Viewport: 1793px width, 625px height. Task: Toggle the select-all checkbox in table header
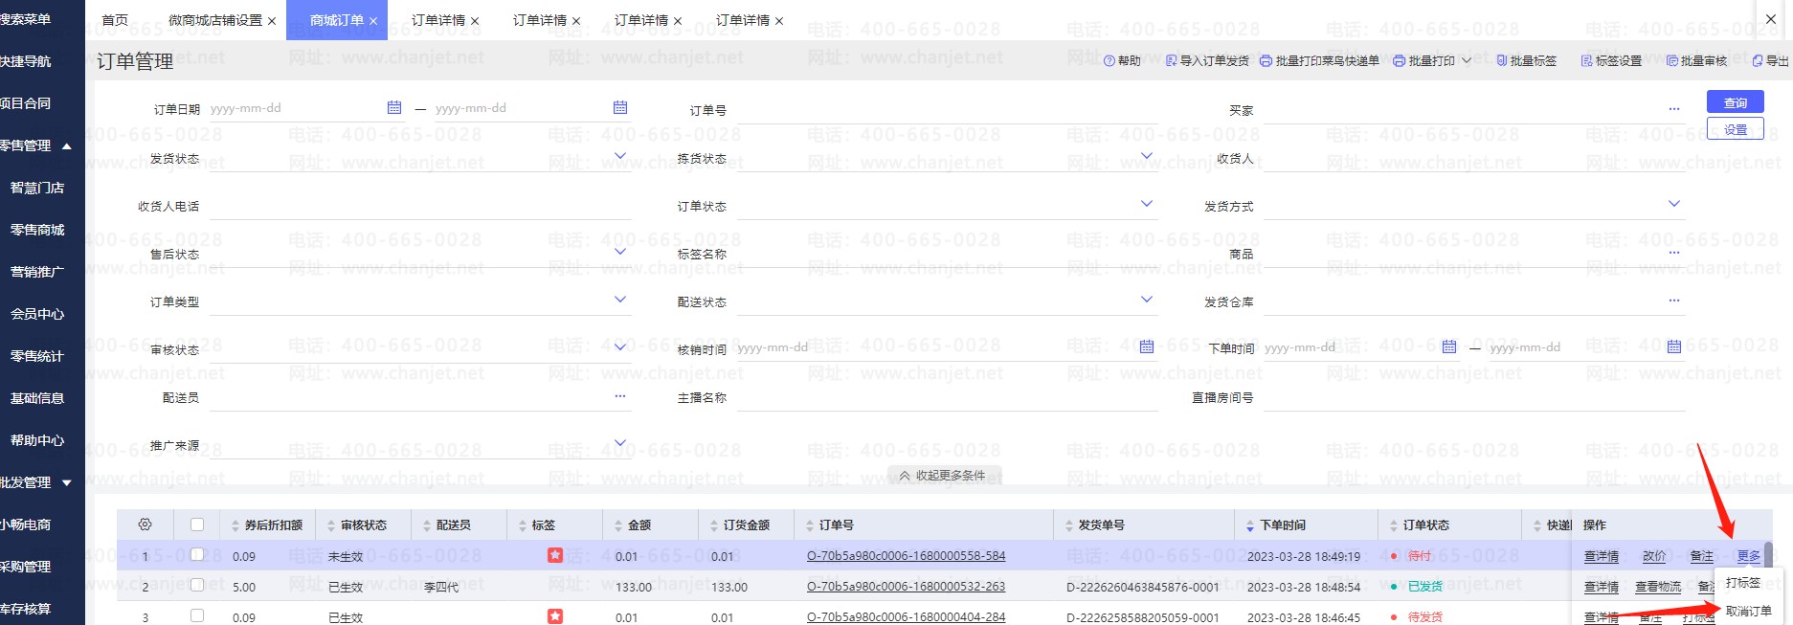click(x=197, y=525)
